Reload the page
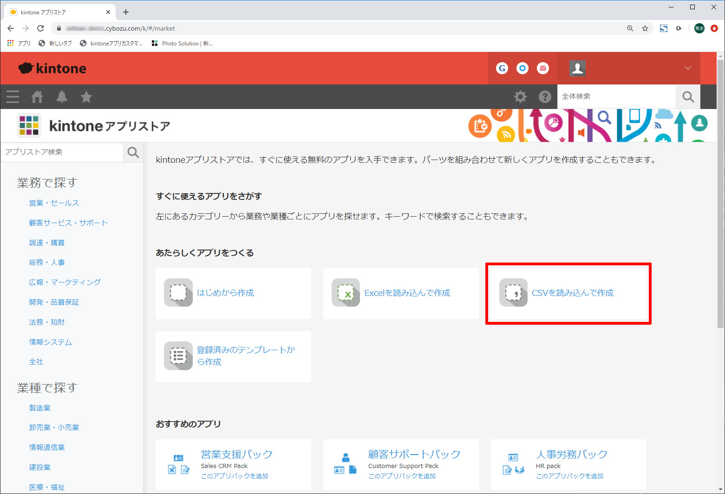The image size is (725, 494). pos(40,28)
